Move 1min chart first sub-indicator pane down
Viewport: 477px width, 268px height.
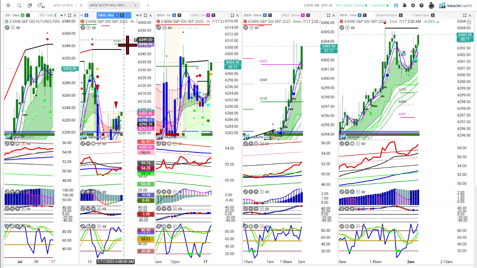point(347,144)
